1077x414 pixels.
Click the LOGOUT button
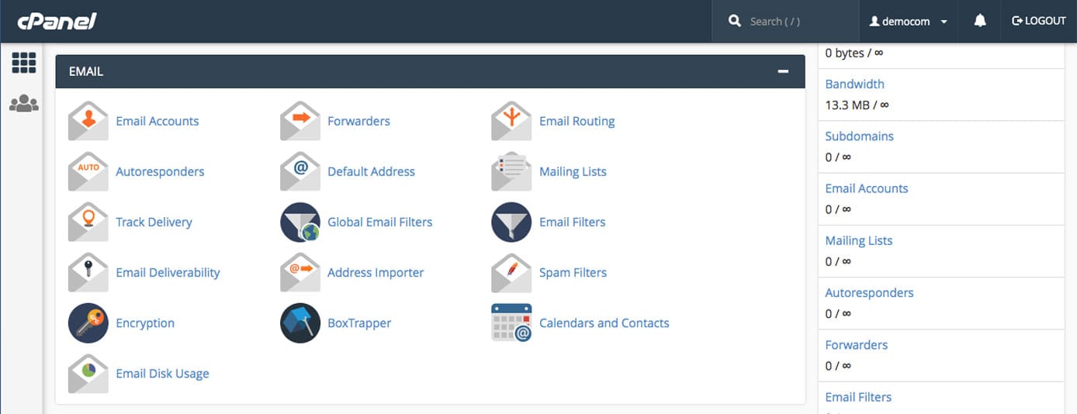click(1039, 21)
